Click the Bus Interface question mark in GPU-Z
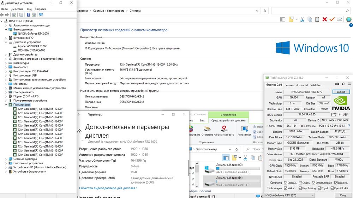This screenshot has height=198, width=353. pyautogui.click(x=349, y=126)
